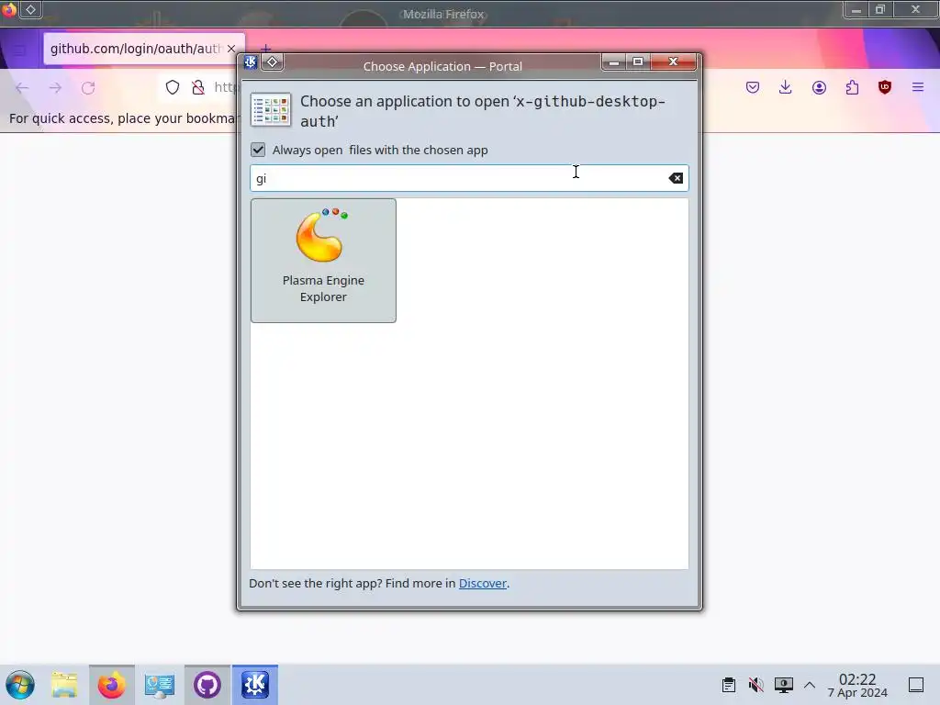Viewport: 940px width, 705px height.
Task: Close the Choose Application dialog
Action: click(673, 62)
